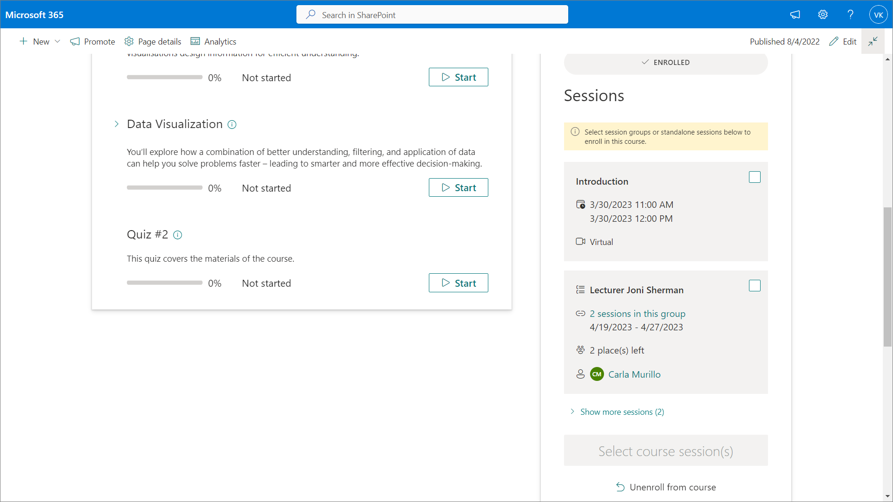Image resolution: width=893 pixels, height=502 pixels.
Task: Click Start beside the 'efficient understanding' text
Action: [459, 77]
